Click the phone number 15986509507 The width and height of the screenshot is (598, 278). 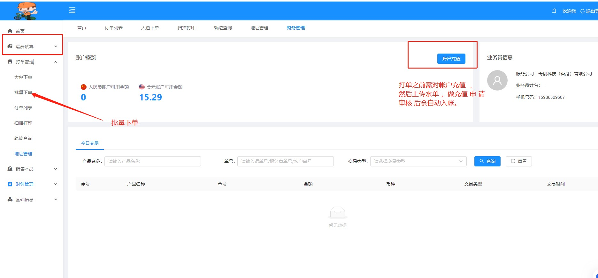(552, 97)
